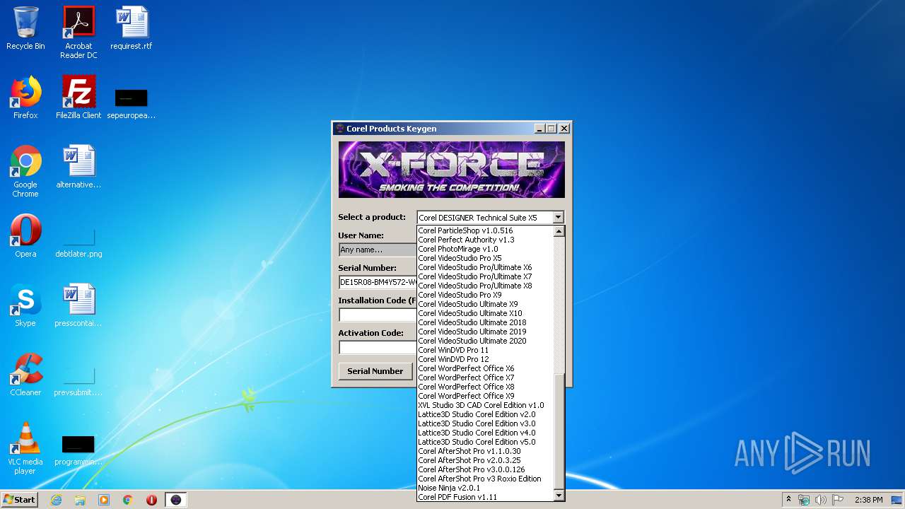Choose Corel ParticleShop v1.0.516

pyautogui.click(x=485, y=230)
